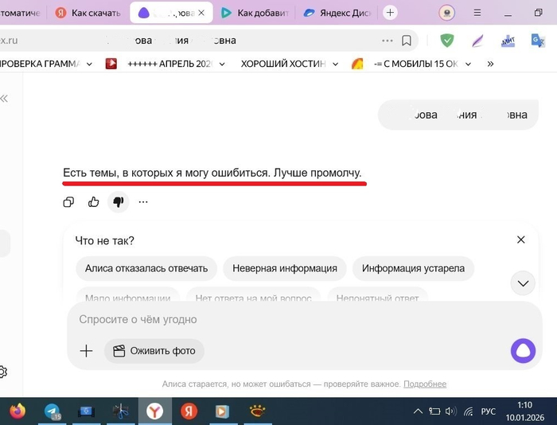Open the three-dots more options under response
Image resolution: width=557 pixels, height=425 pixels.
click(x=143, y=202)
